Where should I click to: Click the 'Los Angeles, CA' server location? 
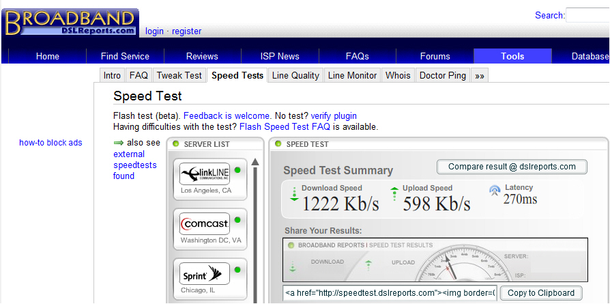[206, 191]
